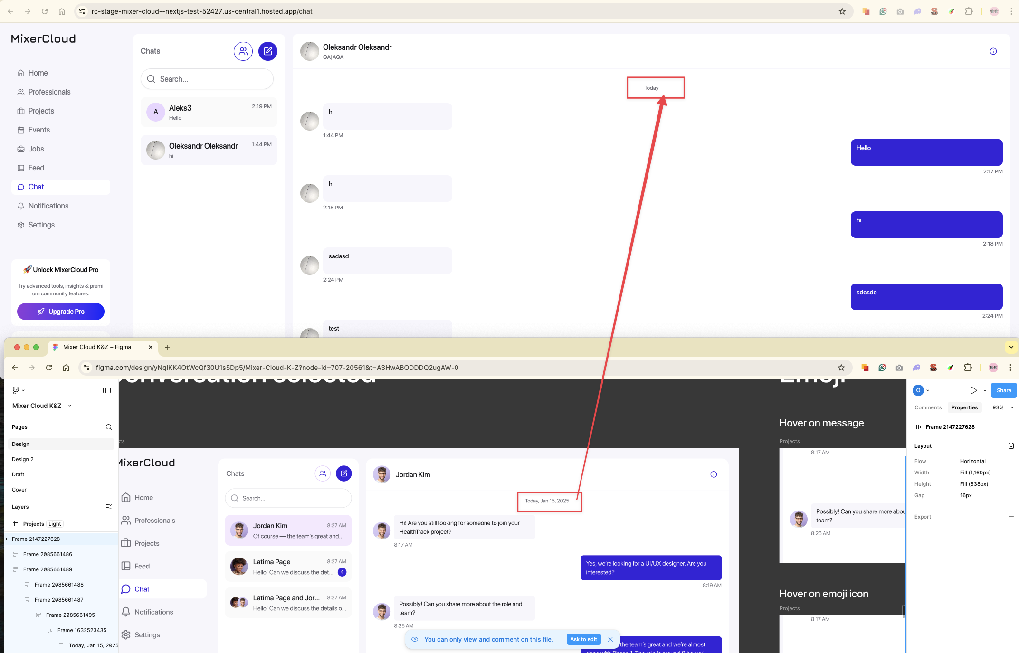Click the Upgrade Pro button
The image size is (1019, 653).
tap(61, 312)
